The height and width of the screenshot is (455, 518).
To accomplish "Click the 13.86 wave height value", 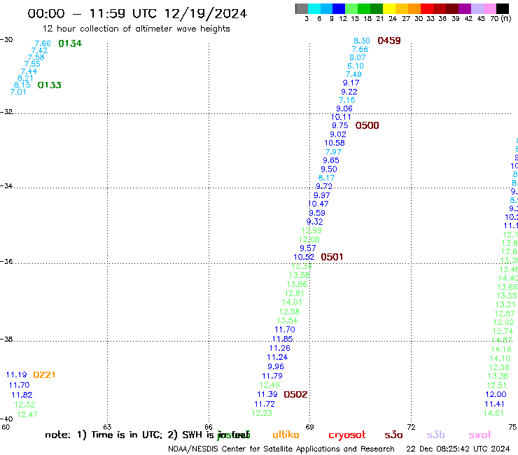I will click(297, 284).
